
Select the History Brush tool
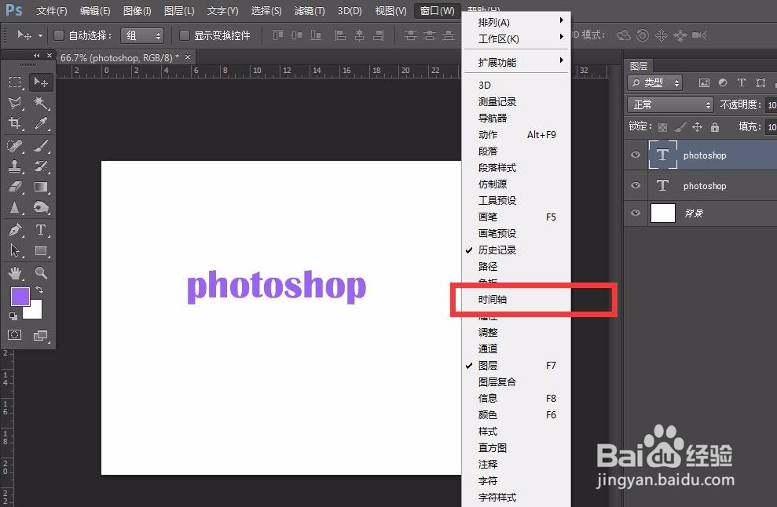[41, 166]
